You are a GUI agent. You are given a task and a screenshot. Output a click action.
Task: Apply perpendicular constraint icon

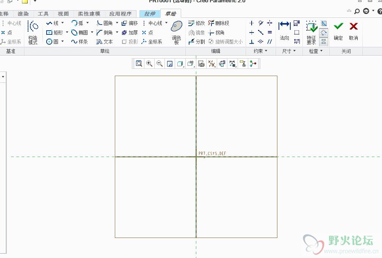(x=252, y=42)
